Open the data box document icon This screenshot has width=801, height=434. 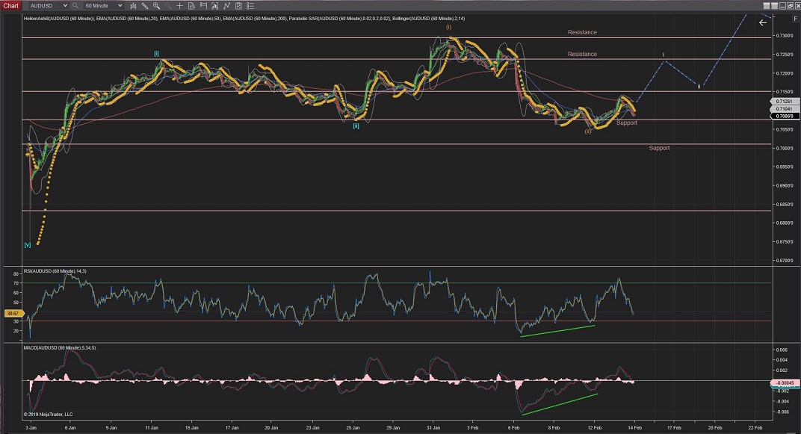(191, 6)
